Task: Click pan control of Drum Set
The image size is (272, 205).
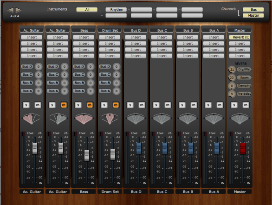Action: pos(110,119)
